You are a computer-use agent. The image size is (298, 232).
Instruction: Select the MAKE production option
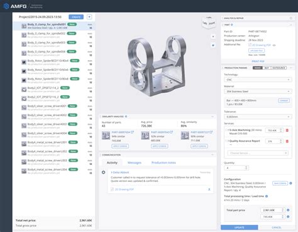click(258, 68)
